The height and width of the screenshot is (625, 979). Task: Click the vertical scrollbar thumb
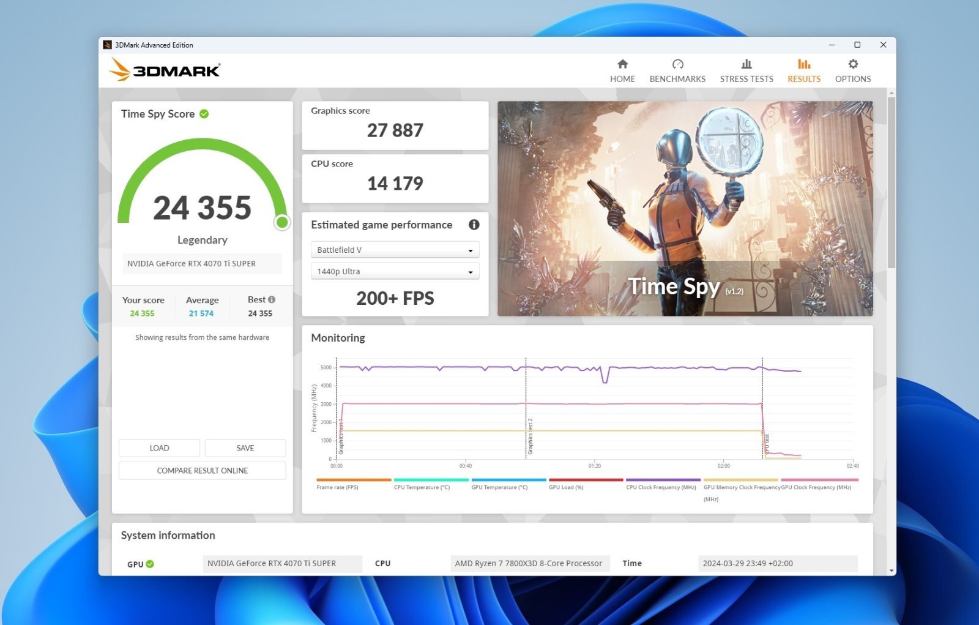point(892,182)
